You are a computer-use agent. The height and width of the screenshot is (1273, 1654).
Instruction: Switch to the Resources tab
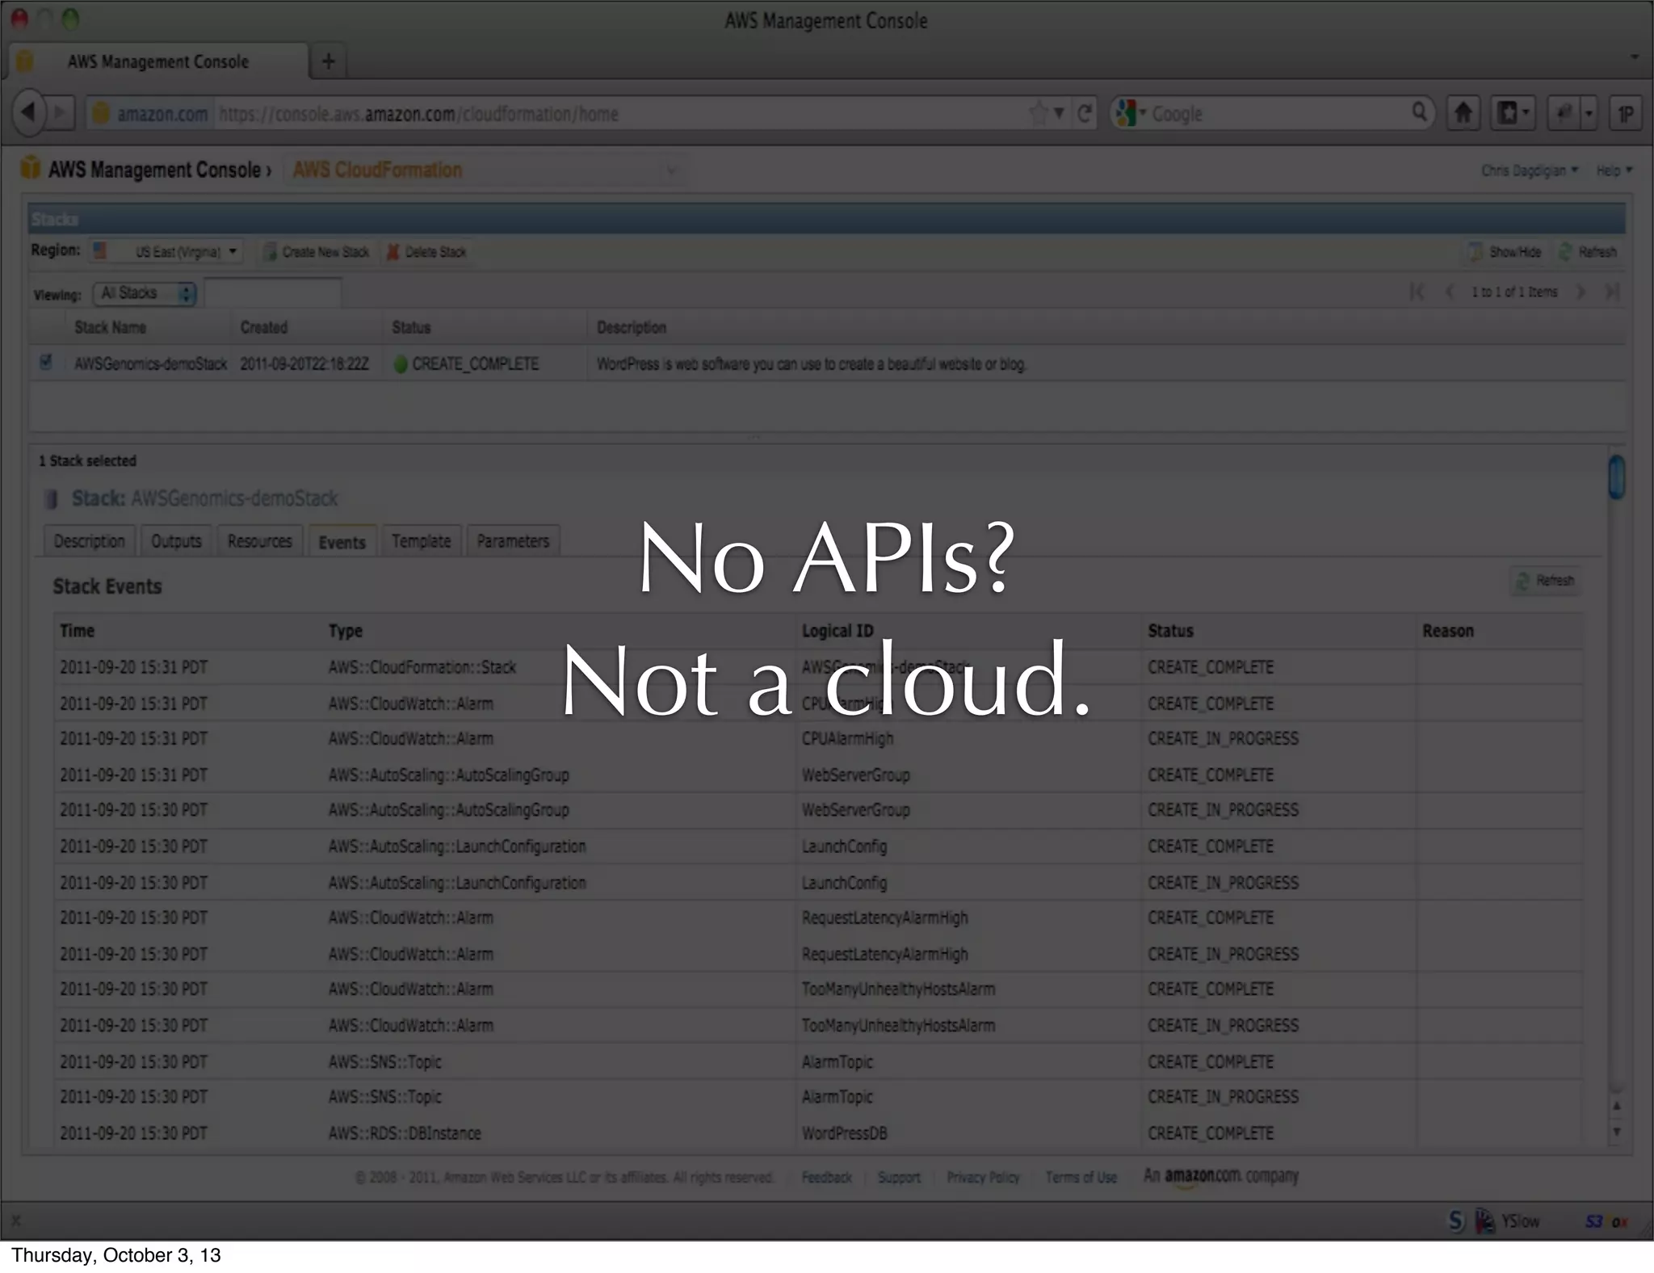(259, 540)
